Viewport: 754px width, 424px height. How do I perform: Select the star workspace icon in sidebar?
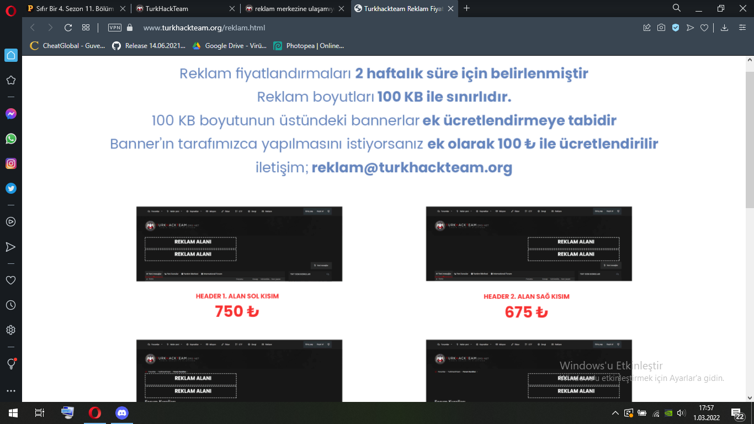10,80
